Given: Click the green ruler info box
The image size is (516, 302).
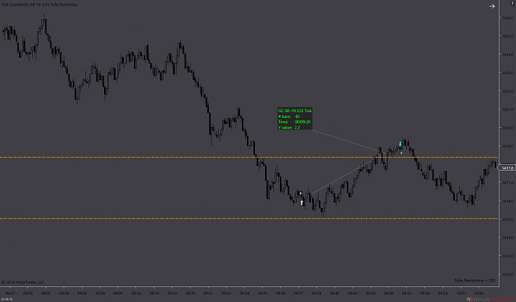Looking at the screenshot, I should coord(295,119).
